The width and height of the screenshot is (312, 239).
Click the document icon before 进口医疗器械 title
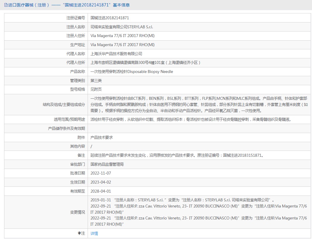pyautogui.click(x=6, y=5)
